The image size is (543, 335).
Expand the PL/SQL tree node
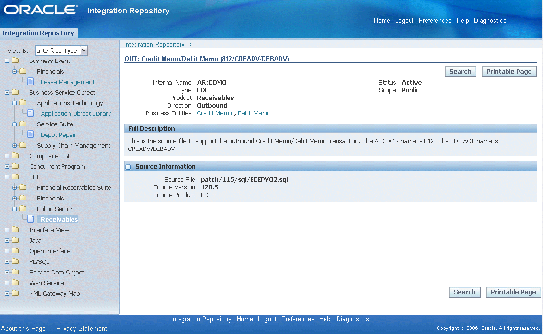(7, 261)
